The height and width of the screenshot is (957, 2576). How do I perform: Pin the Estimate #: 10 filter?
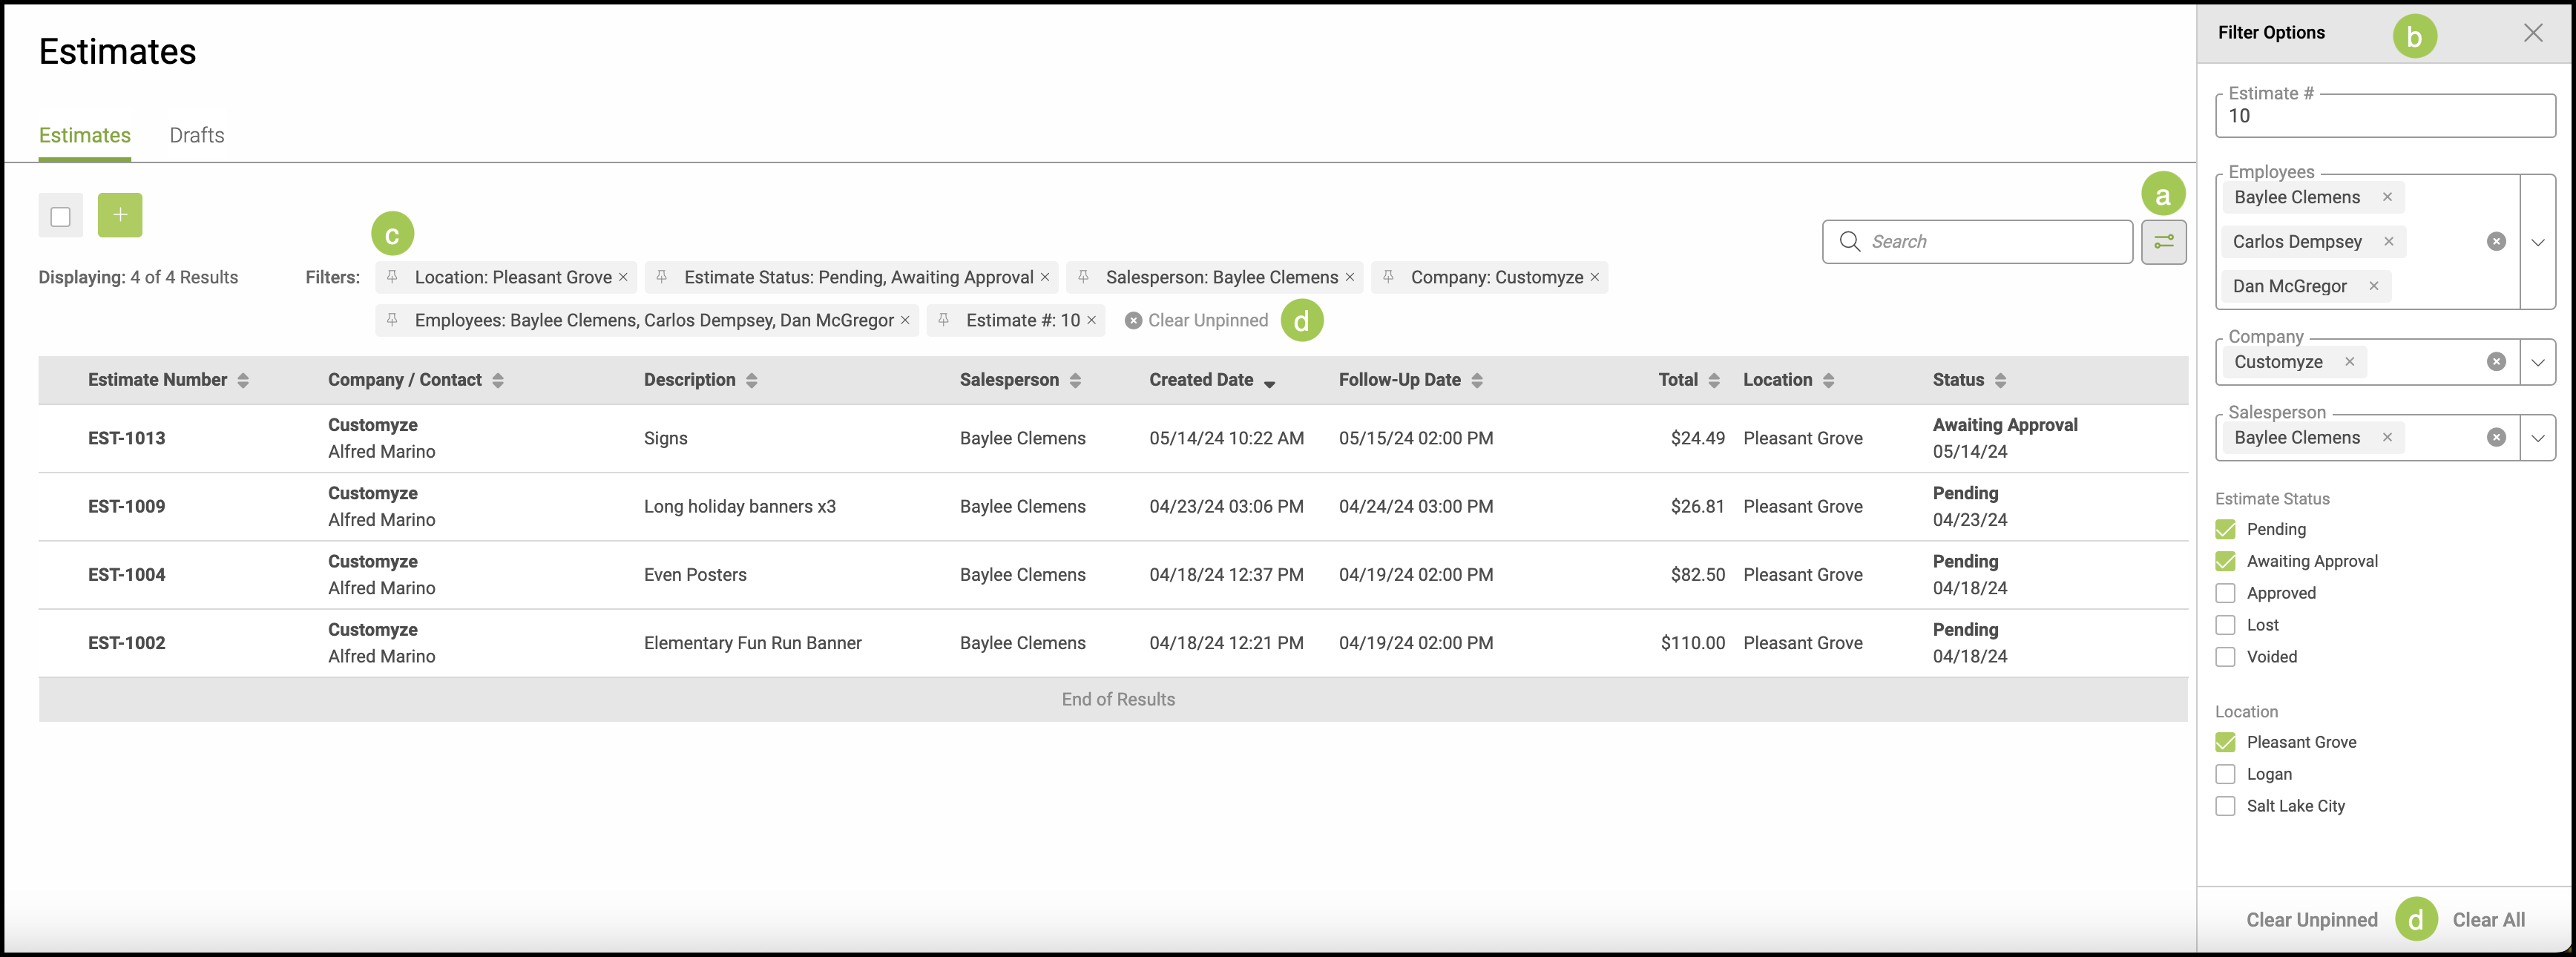[x=943, y=320]
